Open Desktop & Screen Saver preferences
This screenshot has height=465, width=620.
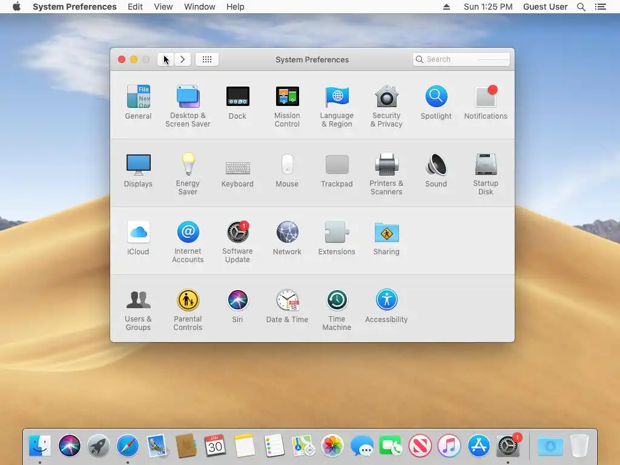click(188, 106)
